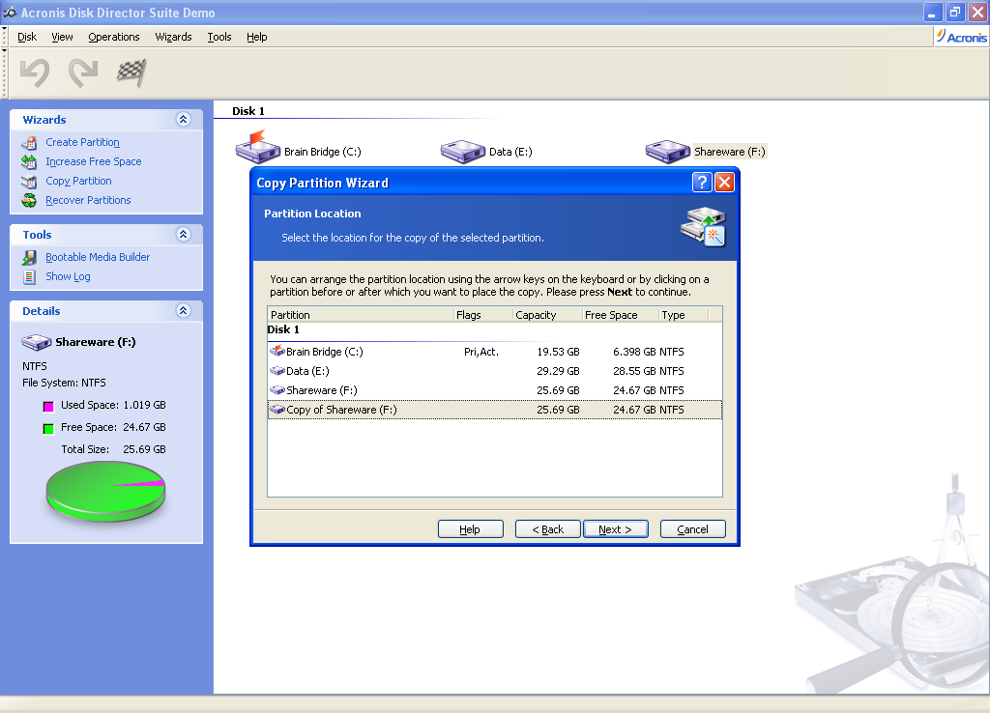Click the disk usage pie chart

coord(105,491)
